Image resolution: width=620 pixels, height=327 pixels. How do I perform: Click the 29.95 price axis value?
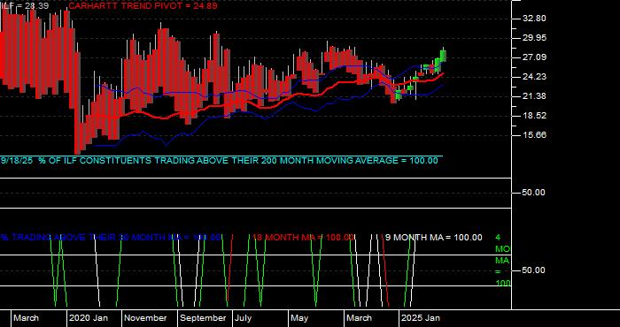[x=534, y=38]
